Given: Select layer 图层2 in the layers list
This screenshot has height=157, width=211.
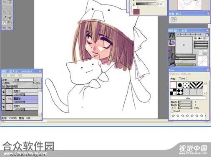Looking at the screenshot, I should click(25, 92).
